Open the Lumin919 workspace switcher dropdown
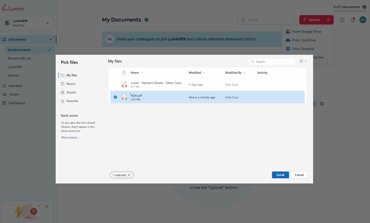 point(27,23)
